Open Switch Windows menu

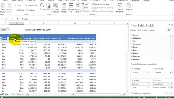120,8
